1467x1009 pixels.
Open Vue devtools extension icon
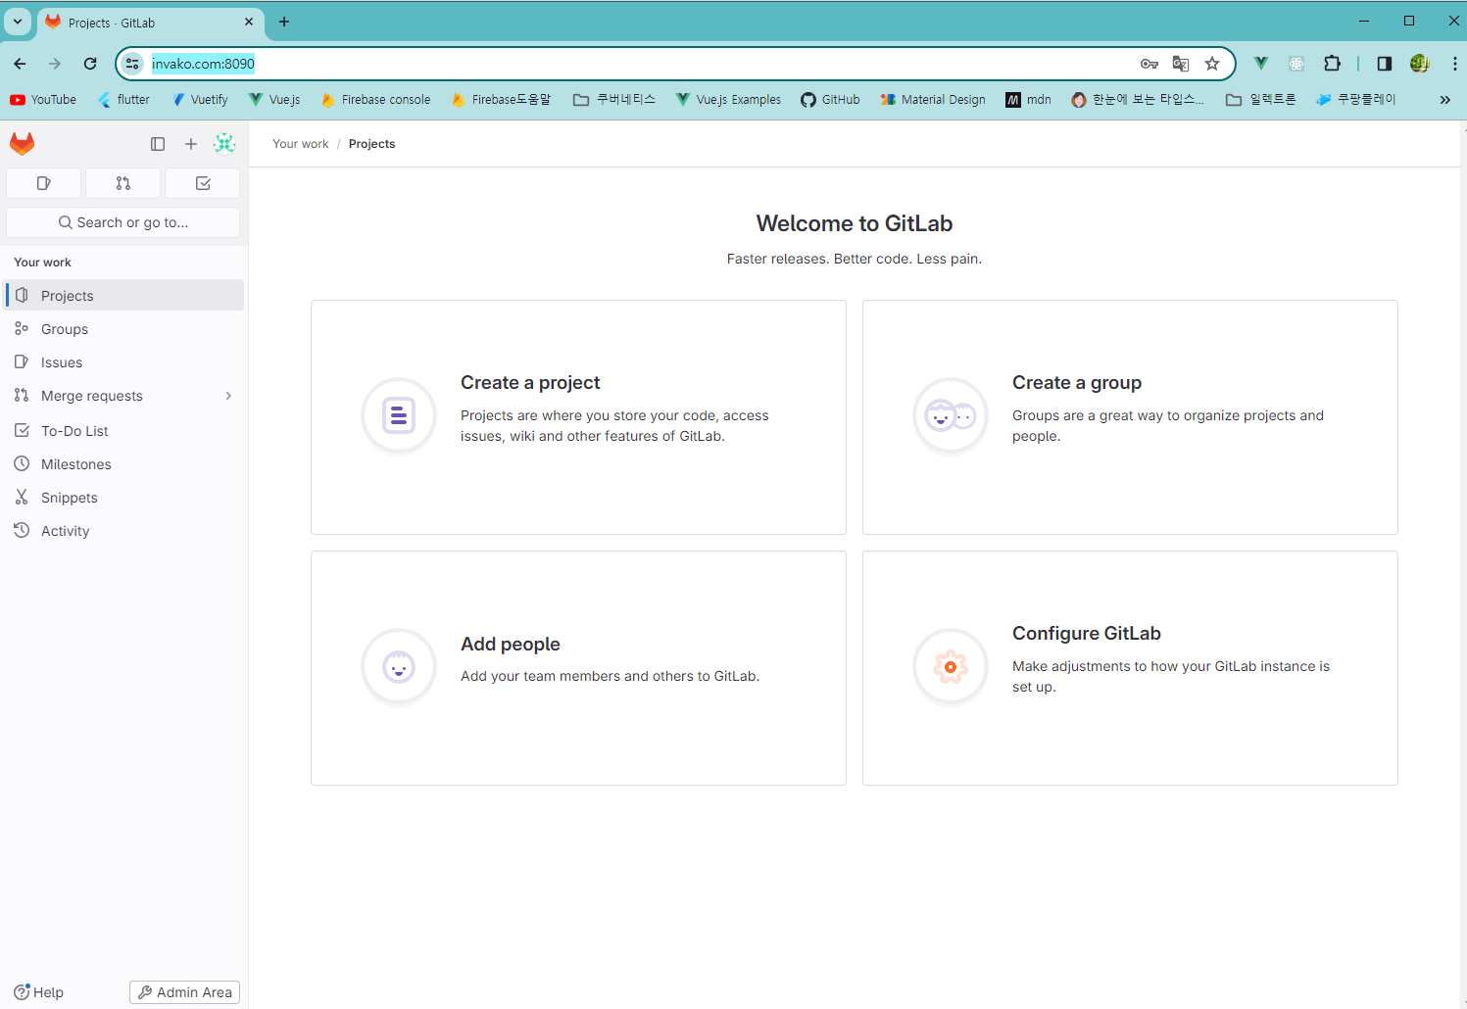(x=1261, y=64)
